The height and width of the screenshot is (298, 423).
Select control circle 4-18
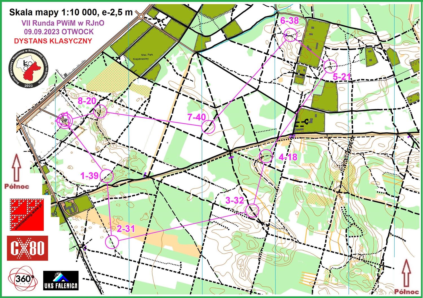click(266, 156)
